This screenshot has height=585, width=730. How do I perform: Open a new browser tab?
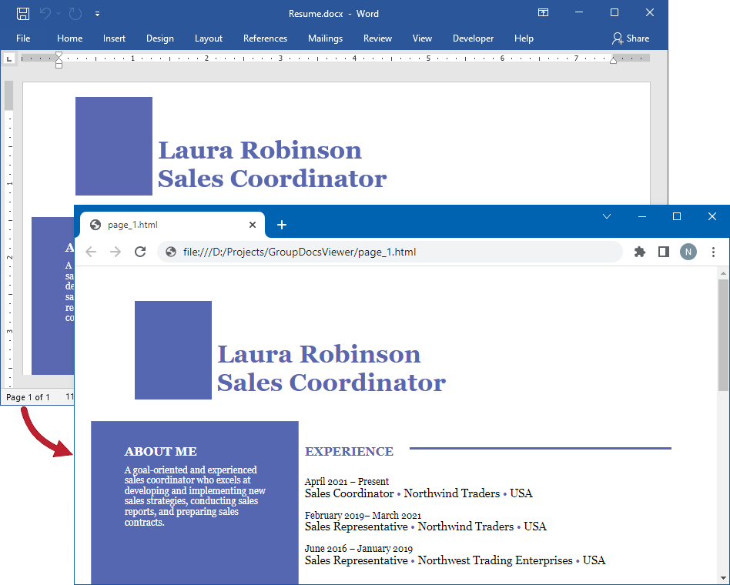click(281, 225)
